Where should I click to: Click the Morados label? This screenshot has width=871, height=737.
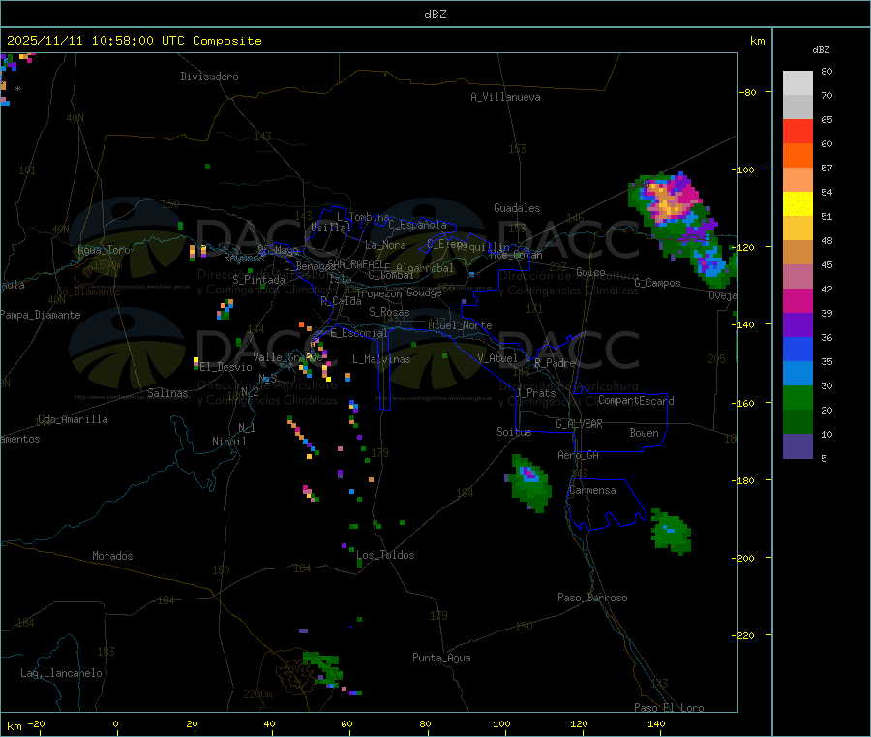[113, 556]
